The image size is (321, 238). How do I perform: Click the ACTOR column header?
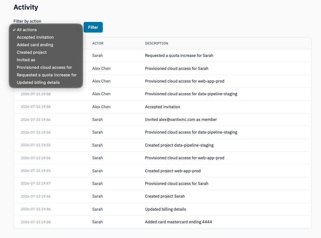(98, 43)
